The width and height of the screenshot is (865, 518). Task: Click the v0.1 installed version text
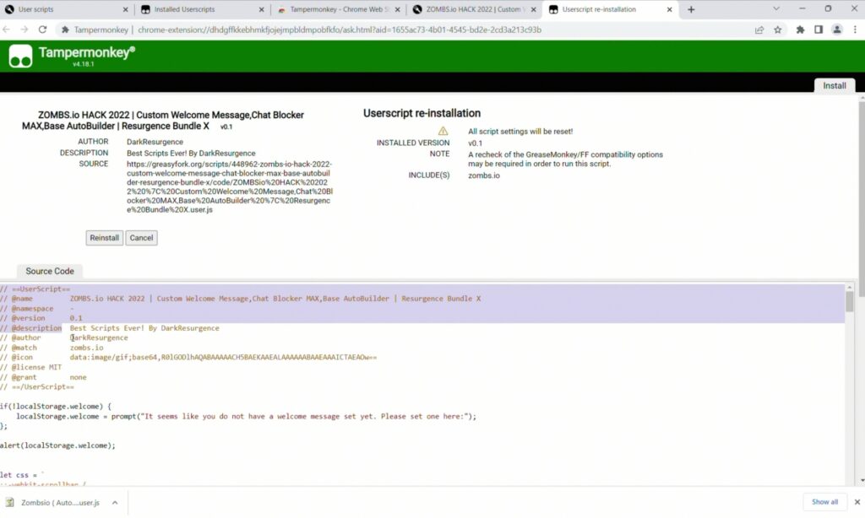coord(475,143)
